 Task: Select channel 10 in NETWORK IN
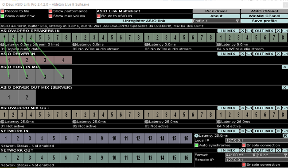coord(114,138)
